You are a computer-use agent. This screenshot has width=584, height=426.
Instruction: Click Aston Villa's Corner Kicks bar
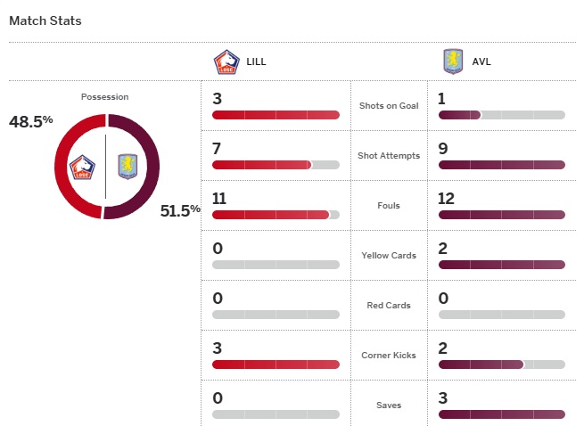coord(501,365)
